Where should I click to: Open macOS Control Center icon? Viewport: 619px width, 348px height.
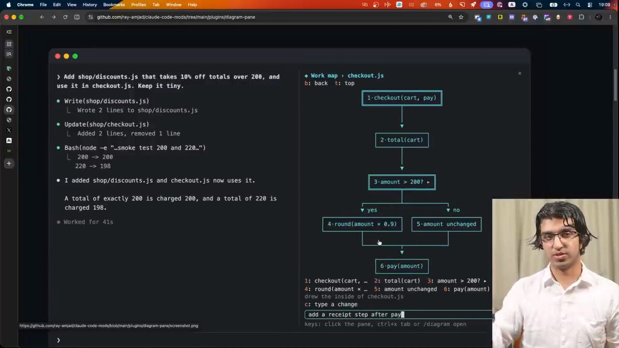[x=590, y=5]
